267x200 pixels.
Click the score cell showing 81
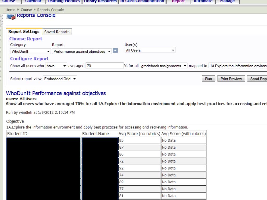[x=139, y=196]
